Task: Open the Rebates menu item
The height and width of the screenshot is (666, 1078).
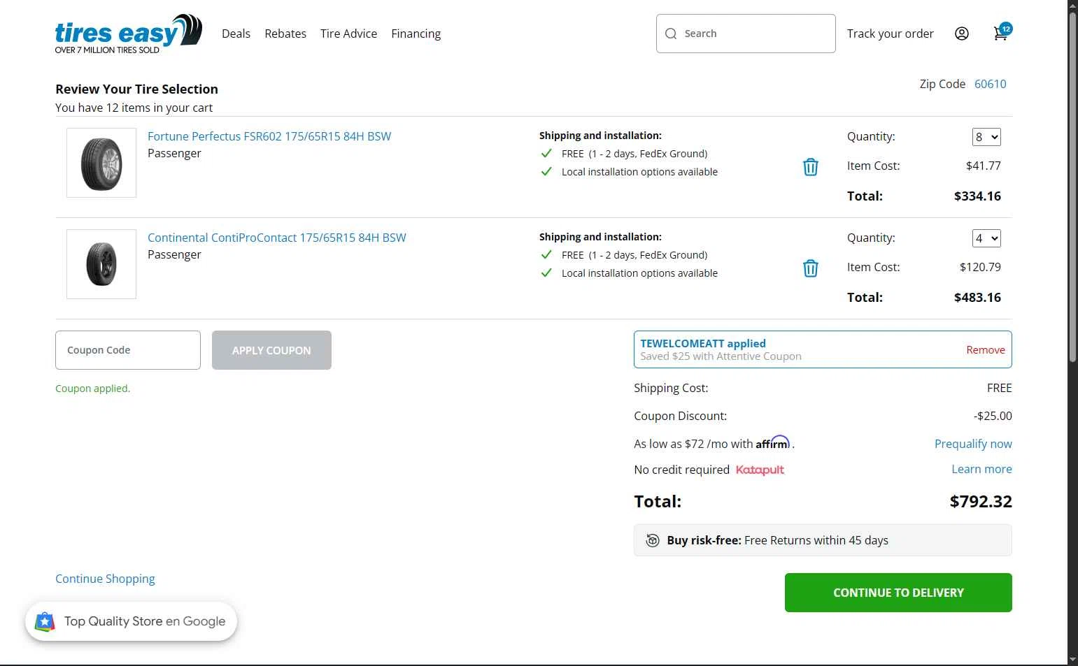Action: point(285,34)
